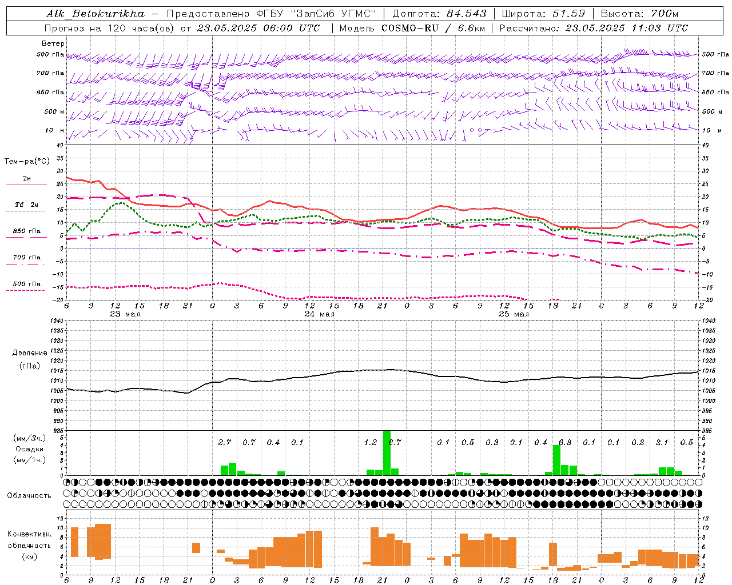Click the 6.3 precipitation value

click(x=565, y=442)
